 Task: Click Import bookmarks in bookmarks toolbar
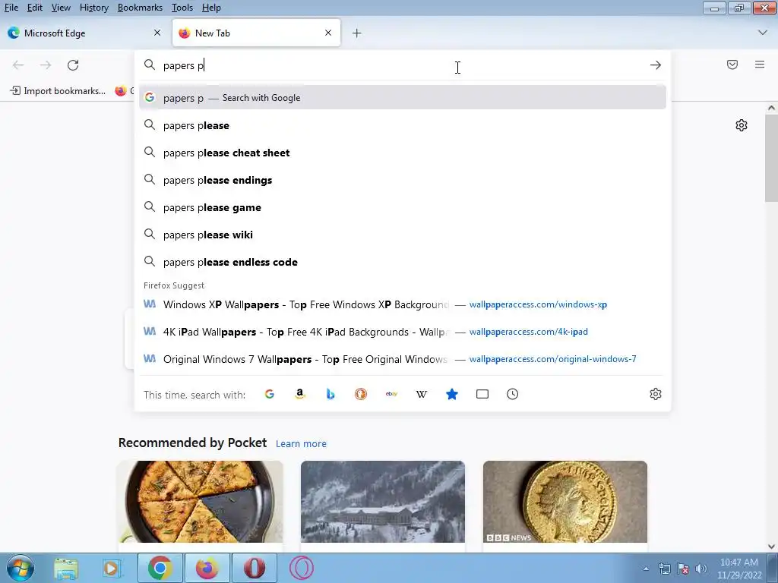point(58,91)
